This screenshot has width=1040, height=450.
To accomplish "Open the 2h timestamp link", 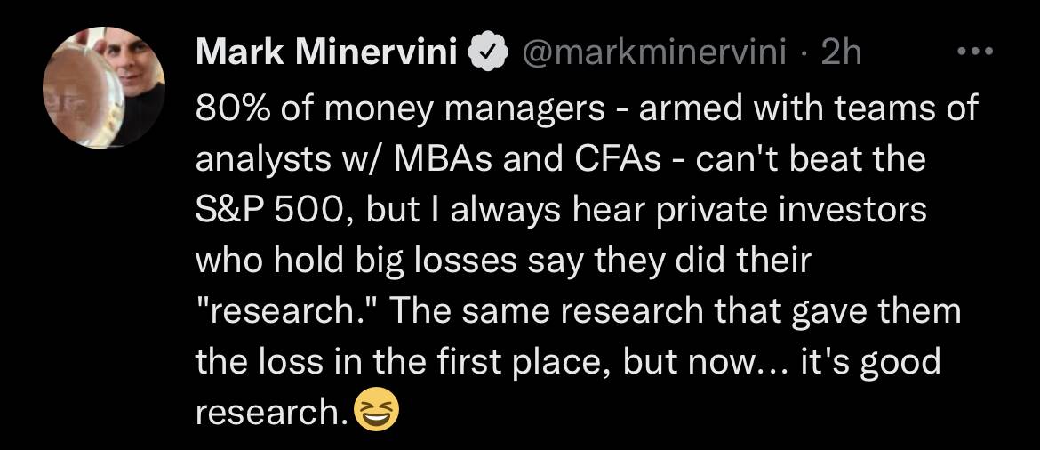I will 841,52.
